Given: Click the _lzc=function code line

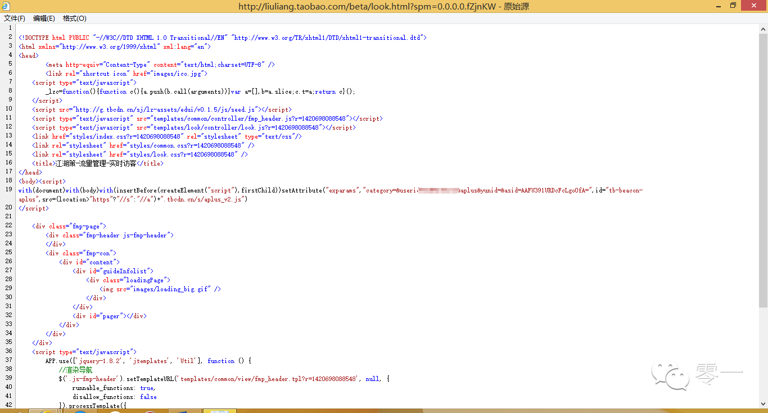Looking at the screenshot, I should pos(201,91).
